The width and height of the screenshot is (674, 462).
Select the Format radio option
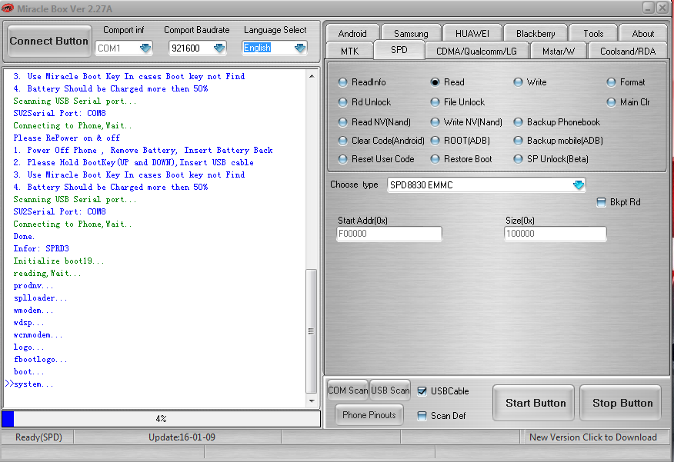(611, 82)
